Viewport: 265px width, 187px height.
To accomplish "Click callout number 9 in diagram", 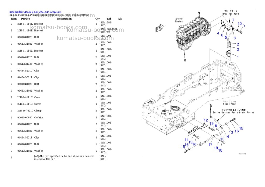I will click(x=244, y=26).
